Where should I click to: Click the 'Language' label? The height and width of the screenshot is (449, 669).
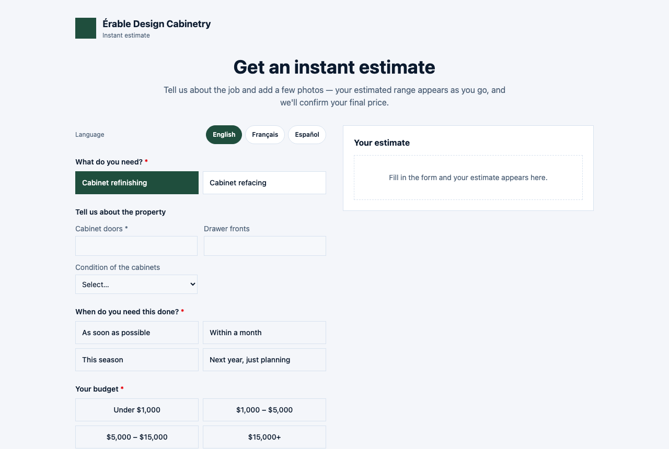[90, 135]
